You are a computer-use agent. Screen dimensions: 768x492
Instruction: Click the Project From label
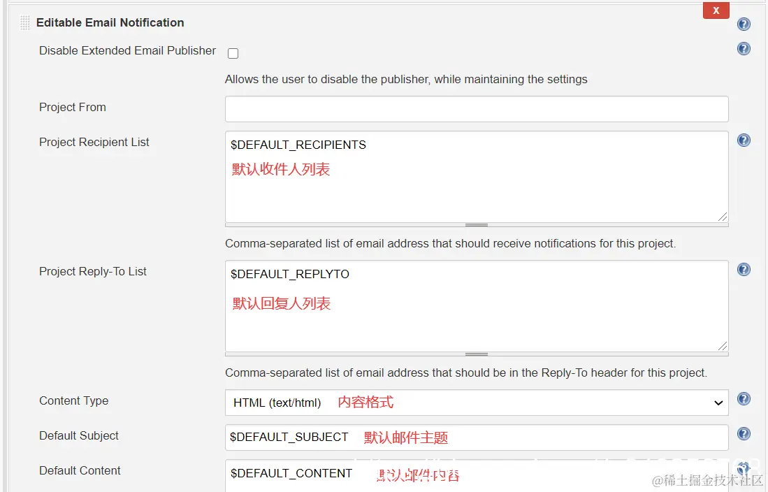pyautogui.click(x=73, y=107)
